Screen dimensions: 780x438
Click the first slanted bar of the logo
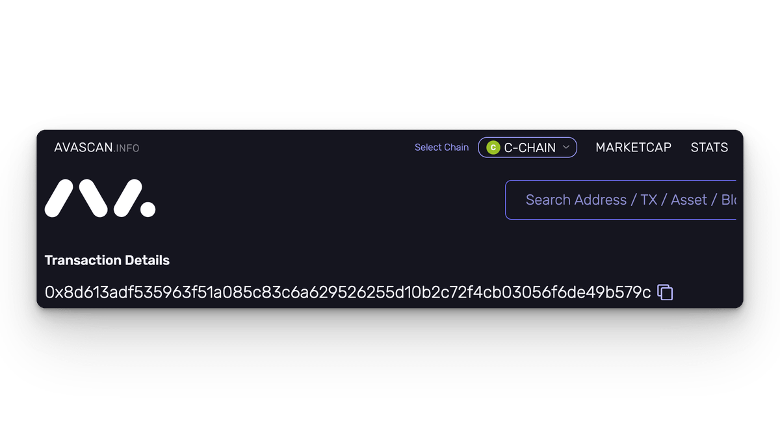pos(58,198)
